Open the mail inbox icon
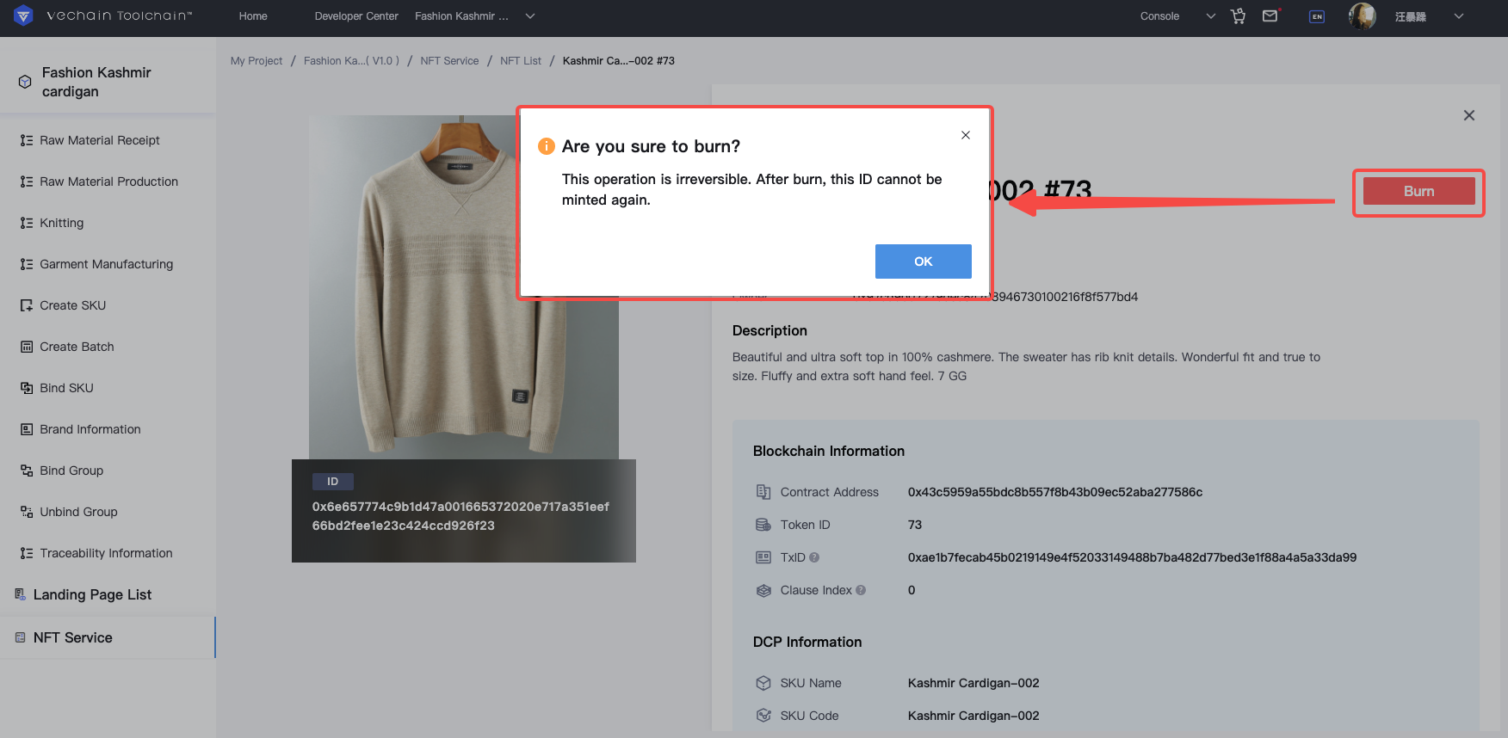The height and width of the screenshot is (738, 1508). (x=1270, y=15)
